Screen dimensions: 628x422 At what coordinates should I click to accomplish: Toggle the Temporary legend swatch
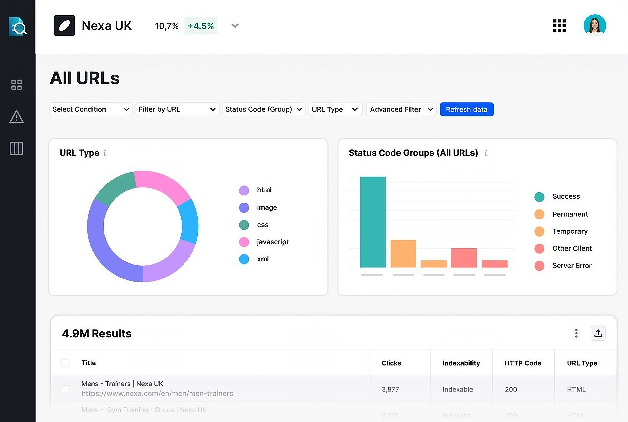click(x=539, y=231)
